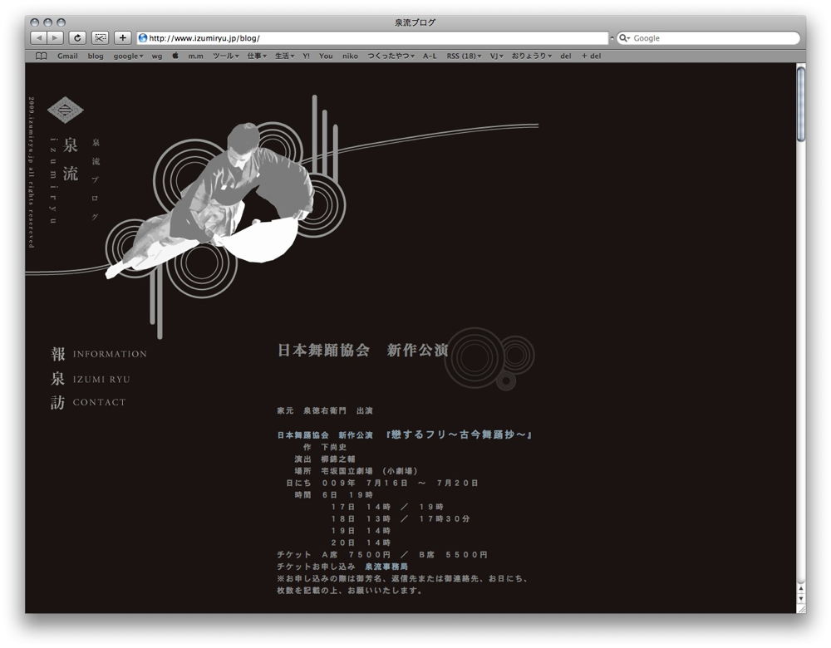Viewport: 831px width, 648px height.
Task: Open the A-L bookmark
Action: click(430, 56)
